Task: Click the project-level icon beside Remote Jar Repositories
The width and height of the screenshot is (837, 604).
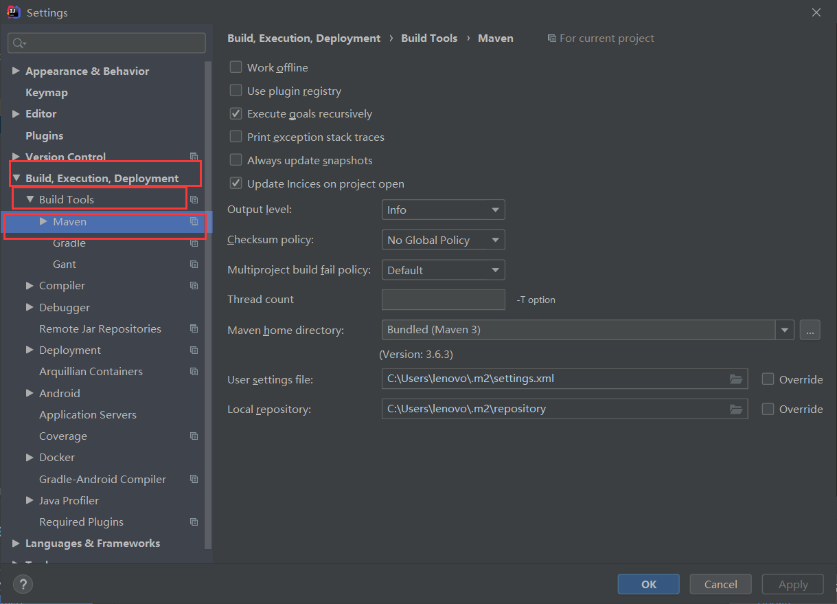Action: pyautogui.click(x=194, y=329)
